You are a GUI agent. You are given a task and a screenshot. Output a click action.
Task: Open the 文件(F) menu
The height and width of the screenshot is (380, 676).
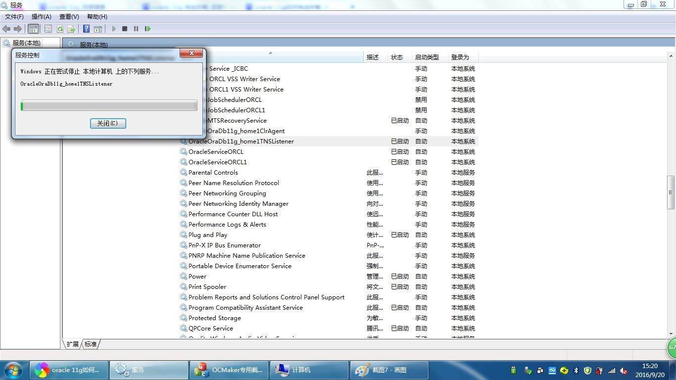(x=14, y=17)
